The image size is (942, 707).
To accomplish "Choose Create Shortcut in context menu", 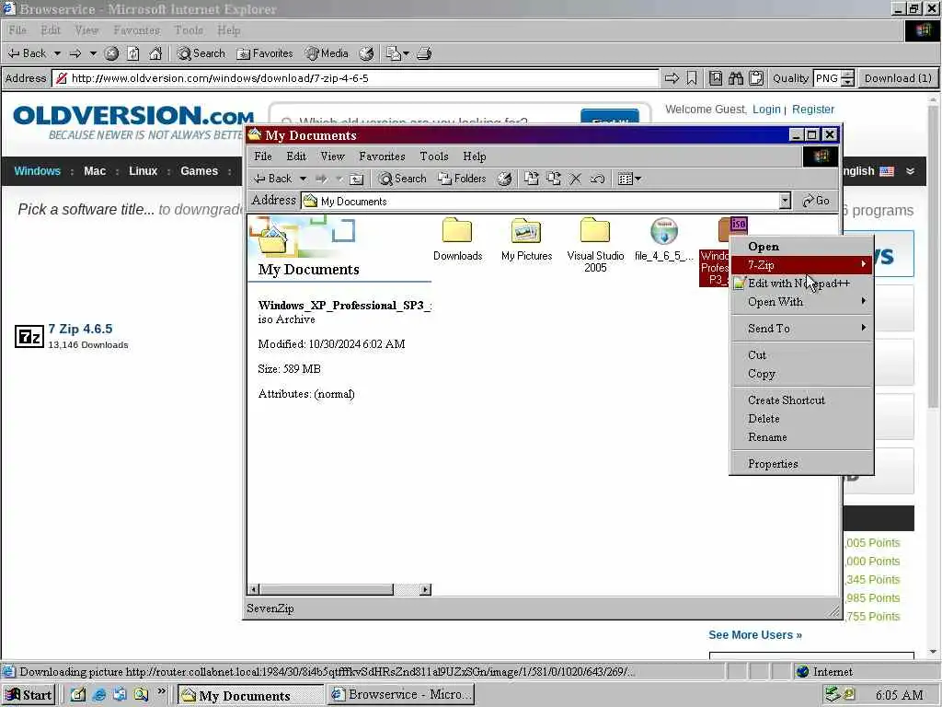I will click(x=801, y=400).
